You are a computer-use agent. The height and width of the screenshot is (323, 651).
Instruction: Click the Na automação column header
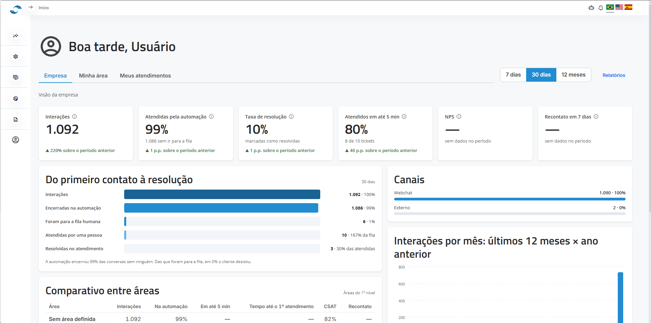pos(171,306)
